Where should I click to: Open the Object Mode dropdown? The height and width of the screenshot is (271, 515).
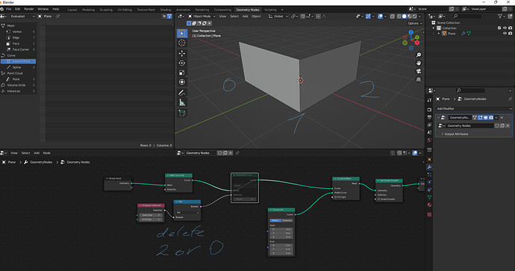[x=202, y=16]
